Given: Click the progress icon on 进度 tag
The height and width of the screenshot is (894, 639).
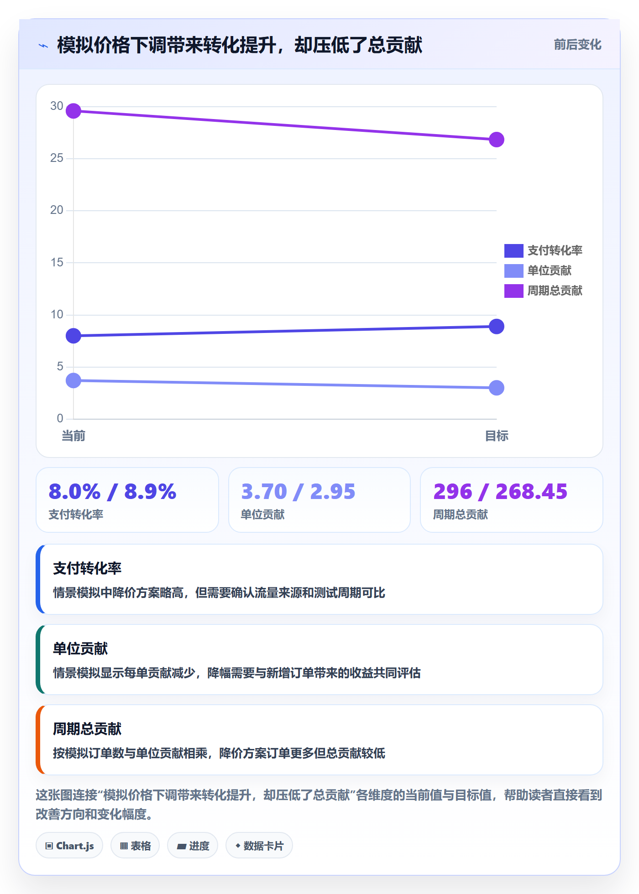Looking at the screenshot, I should 182,847.
